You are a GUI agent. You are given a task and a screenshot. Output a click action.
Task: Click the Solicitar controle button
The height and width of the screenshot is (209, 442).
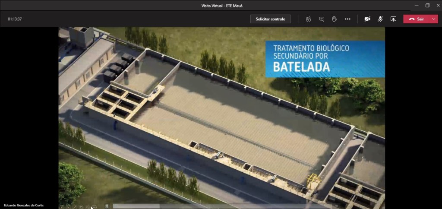click(270, 19)
